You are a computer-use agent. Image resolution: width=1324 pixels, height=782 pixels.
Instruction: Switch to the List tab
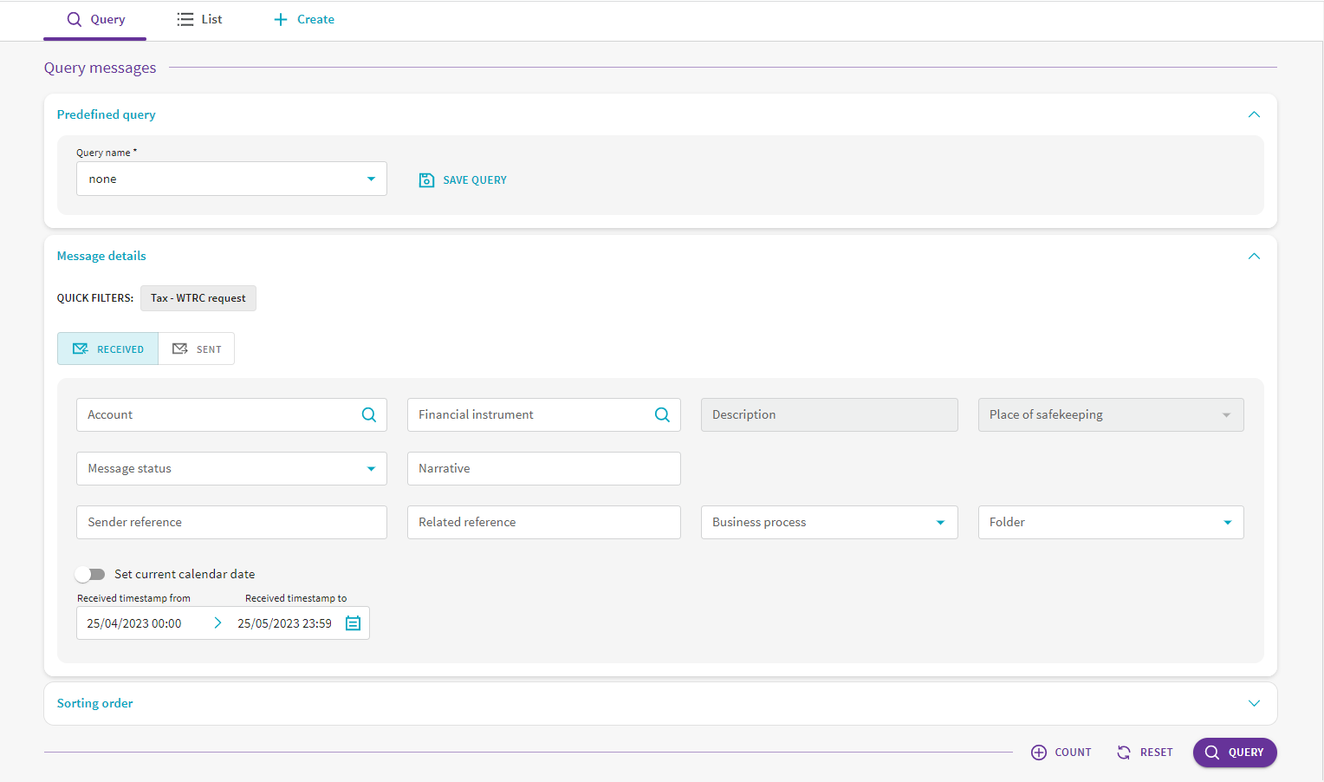pyautogui.click(x=200, y=19)
